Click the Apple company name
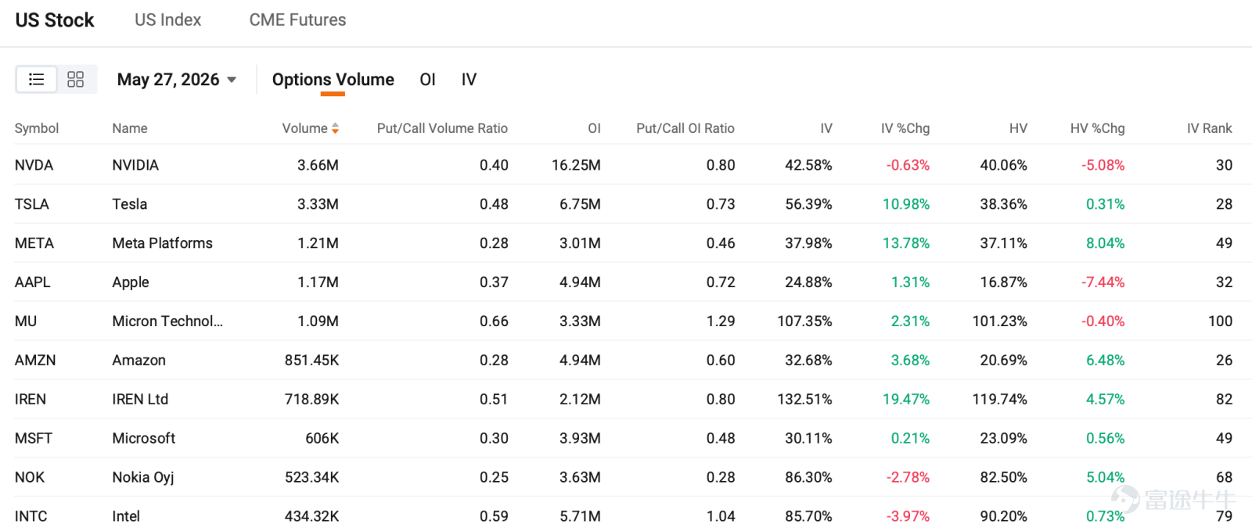This screenshot has height=528, width=1252. [x=131, y=282]
